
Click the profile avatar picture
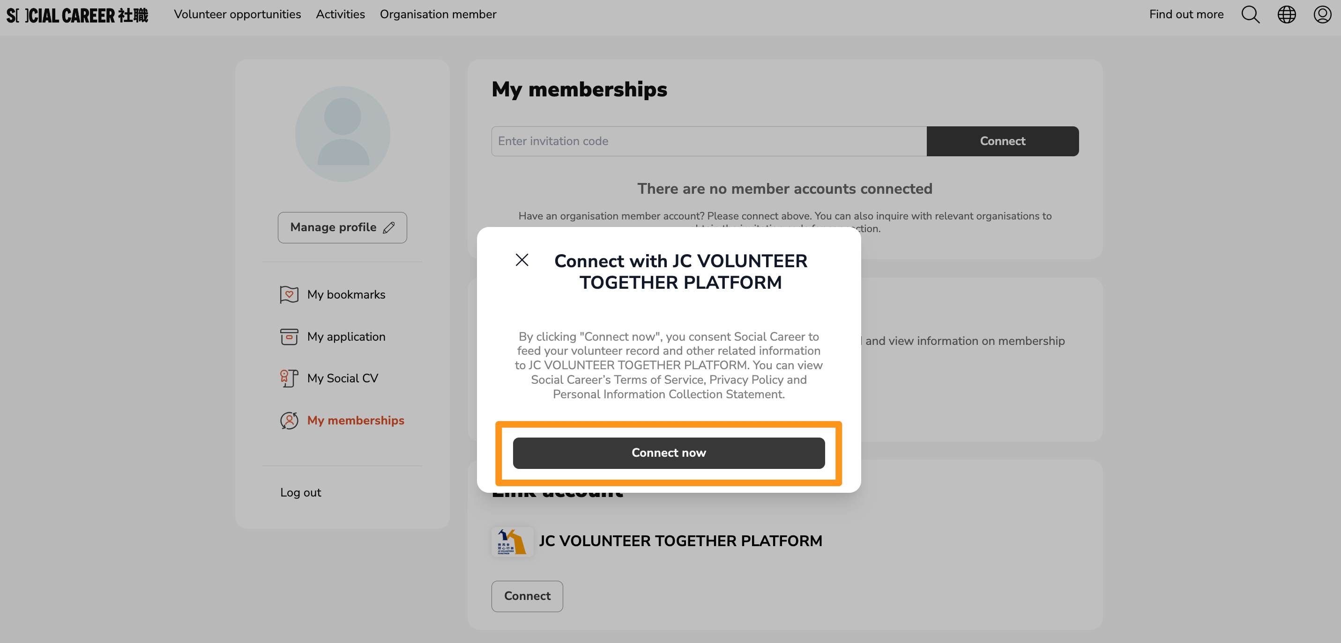pos(343,134)
